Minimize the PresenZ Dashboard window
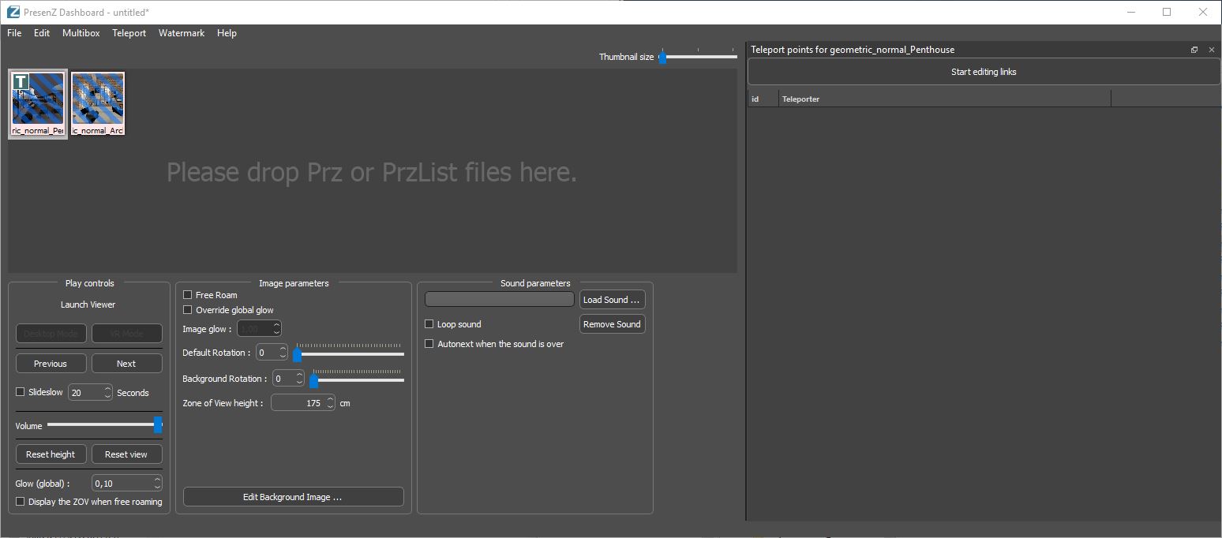The image size is (1222, 538). pyautogui.click(x=1130, y=12)
